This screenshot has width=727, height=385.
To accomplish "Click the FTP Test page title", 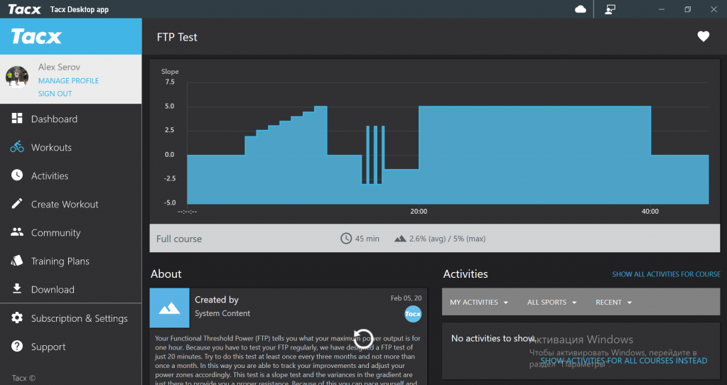I will pyautogui.click(x=177, y=37).
